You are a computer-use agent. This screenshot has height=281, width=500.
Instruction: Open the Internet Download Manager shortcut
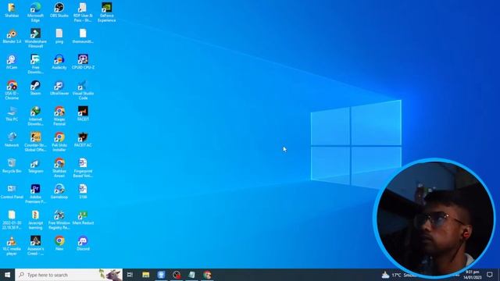coord(35,116)
